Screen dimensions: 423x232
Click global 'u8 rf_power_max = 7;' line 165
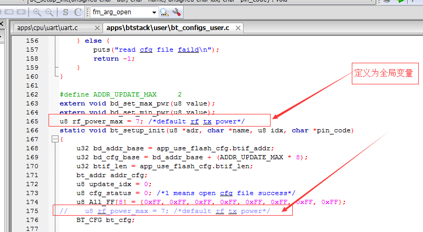pos(152,121)
